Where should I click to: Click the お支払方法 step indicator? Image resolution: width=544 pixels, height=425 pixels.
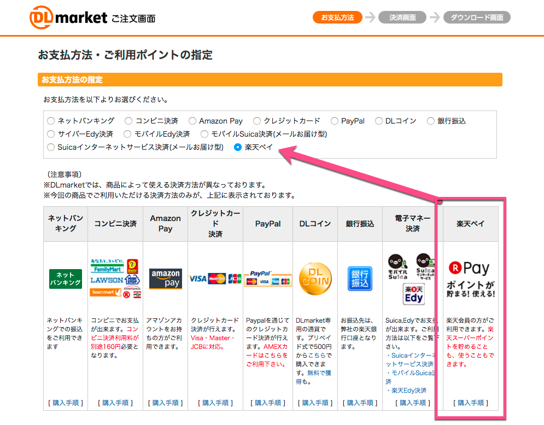337,18
